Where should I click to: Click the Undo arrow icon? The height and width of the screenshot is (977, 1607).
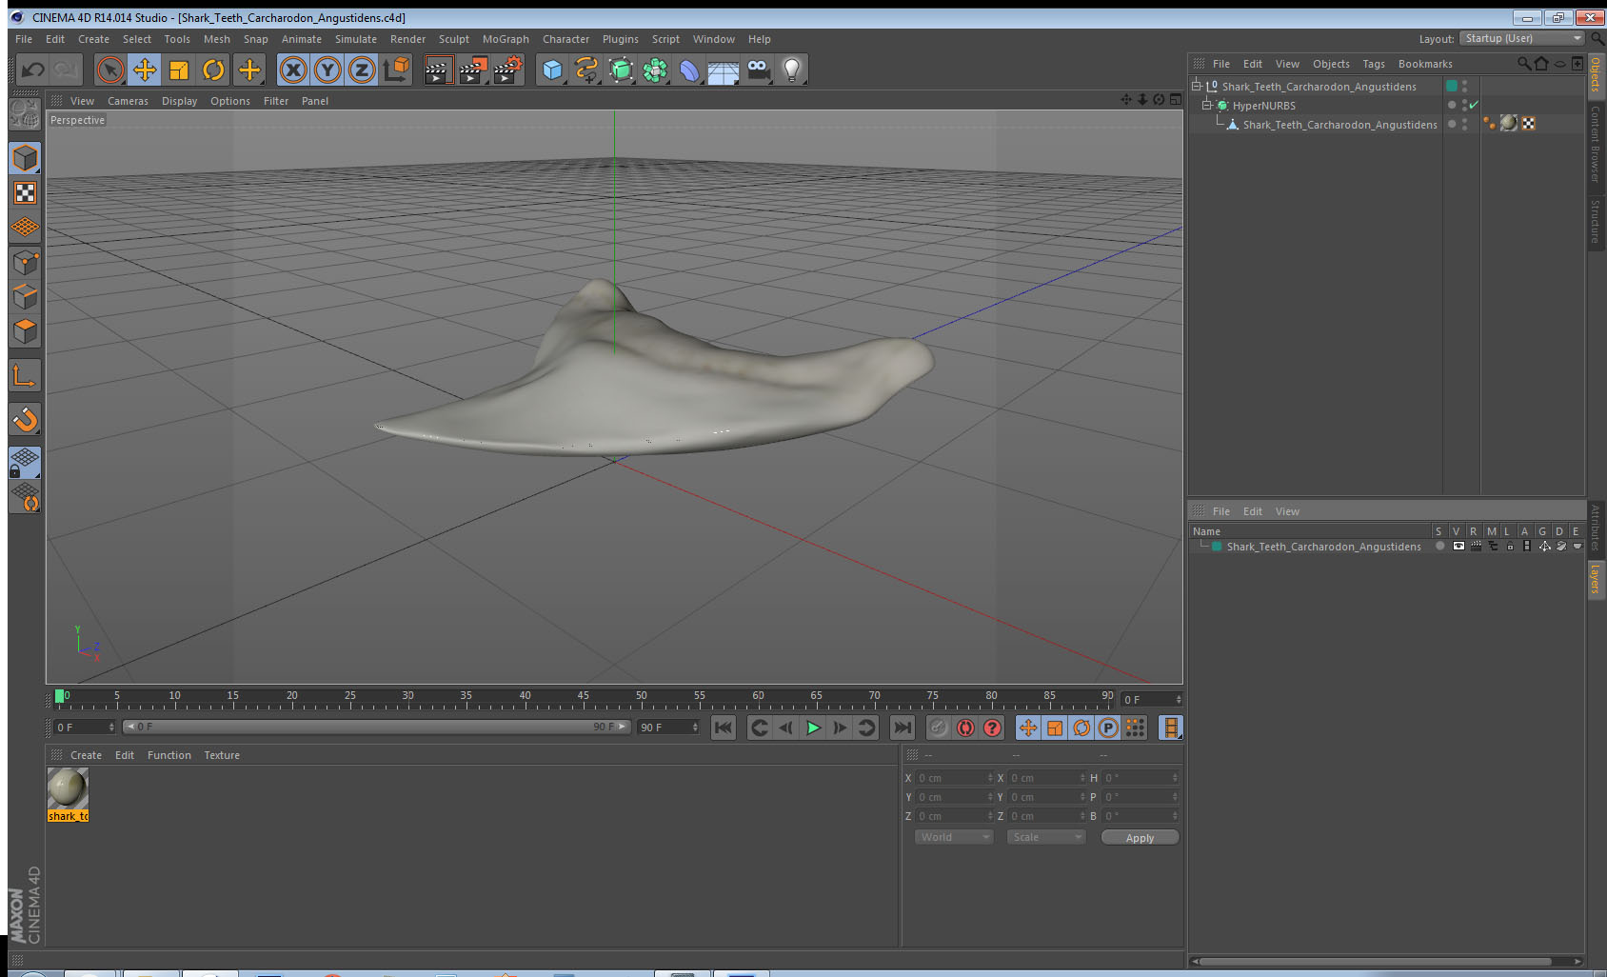(x=33, y=70)
